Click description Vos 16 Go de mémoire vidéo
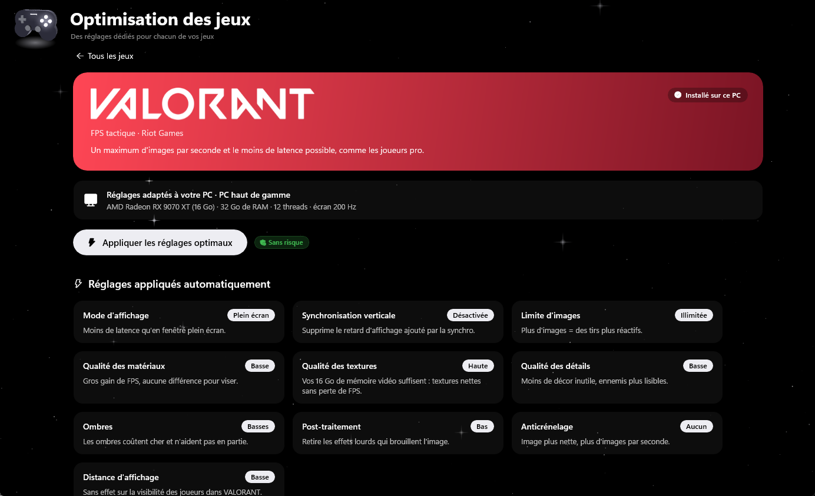This screenshot has width=815, height=496. 392,386
